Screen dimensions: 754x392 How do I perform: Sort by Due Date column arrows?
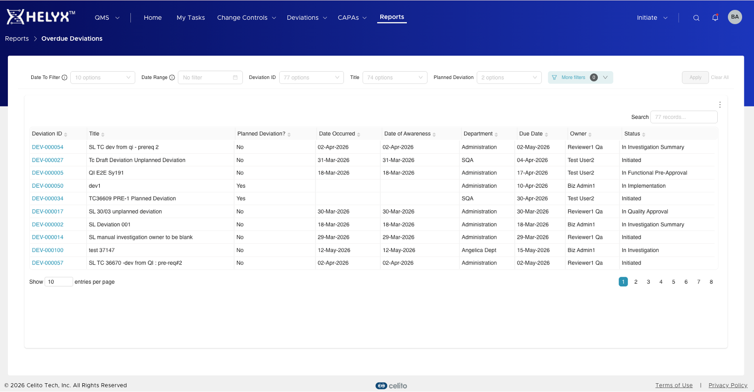[546, 134]
